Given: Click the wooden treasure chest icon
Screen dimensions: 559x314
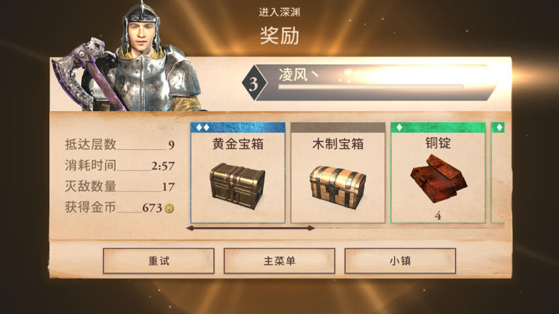Looking at the screenshot, I should (x=338, y=187).
